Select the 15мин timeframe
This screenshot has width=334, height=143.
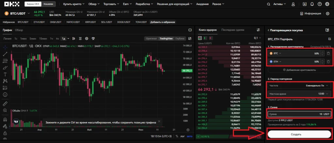(x=43, y=39)
